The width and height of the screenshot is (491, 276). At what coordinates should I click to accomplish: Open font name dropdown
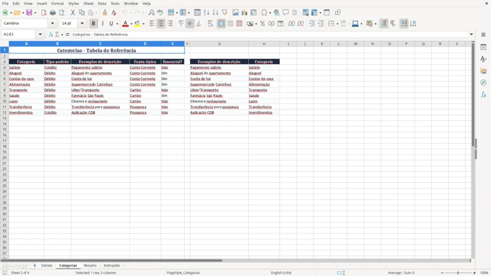click(x=52, y=23)
